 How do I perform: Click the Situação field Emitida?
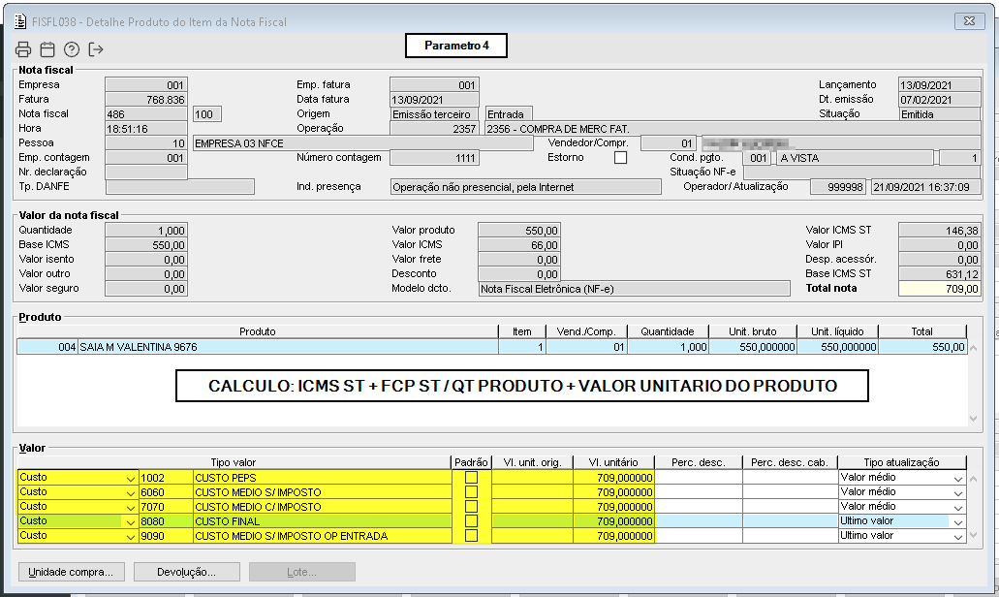[939, 114]
